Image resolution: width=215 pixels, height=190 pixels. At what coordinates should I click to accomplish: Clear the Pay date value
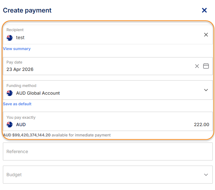[x=197, y=66]
